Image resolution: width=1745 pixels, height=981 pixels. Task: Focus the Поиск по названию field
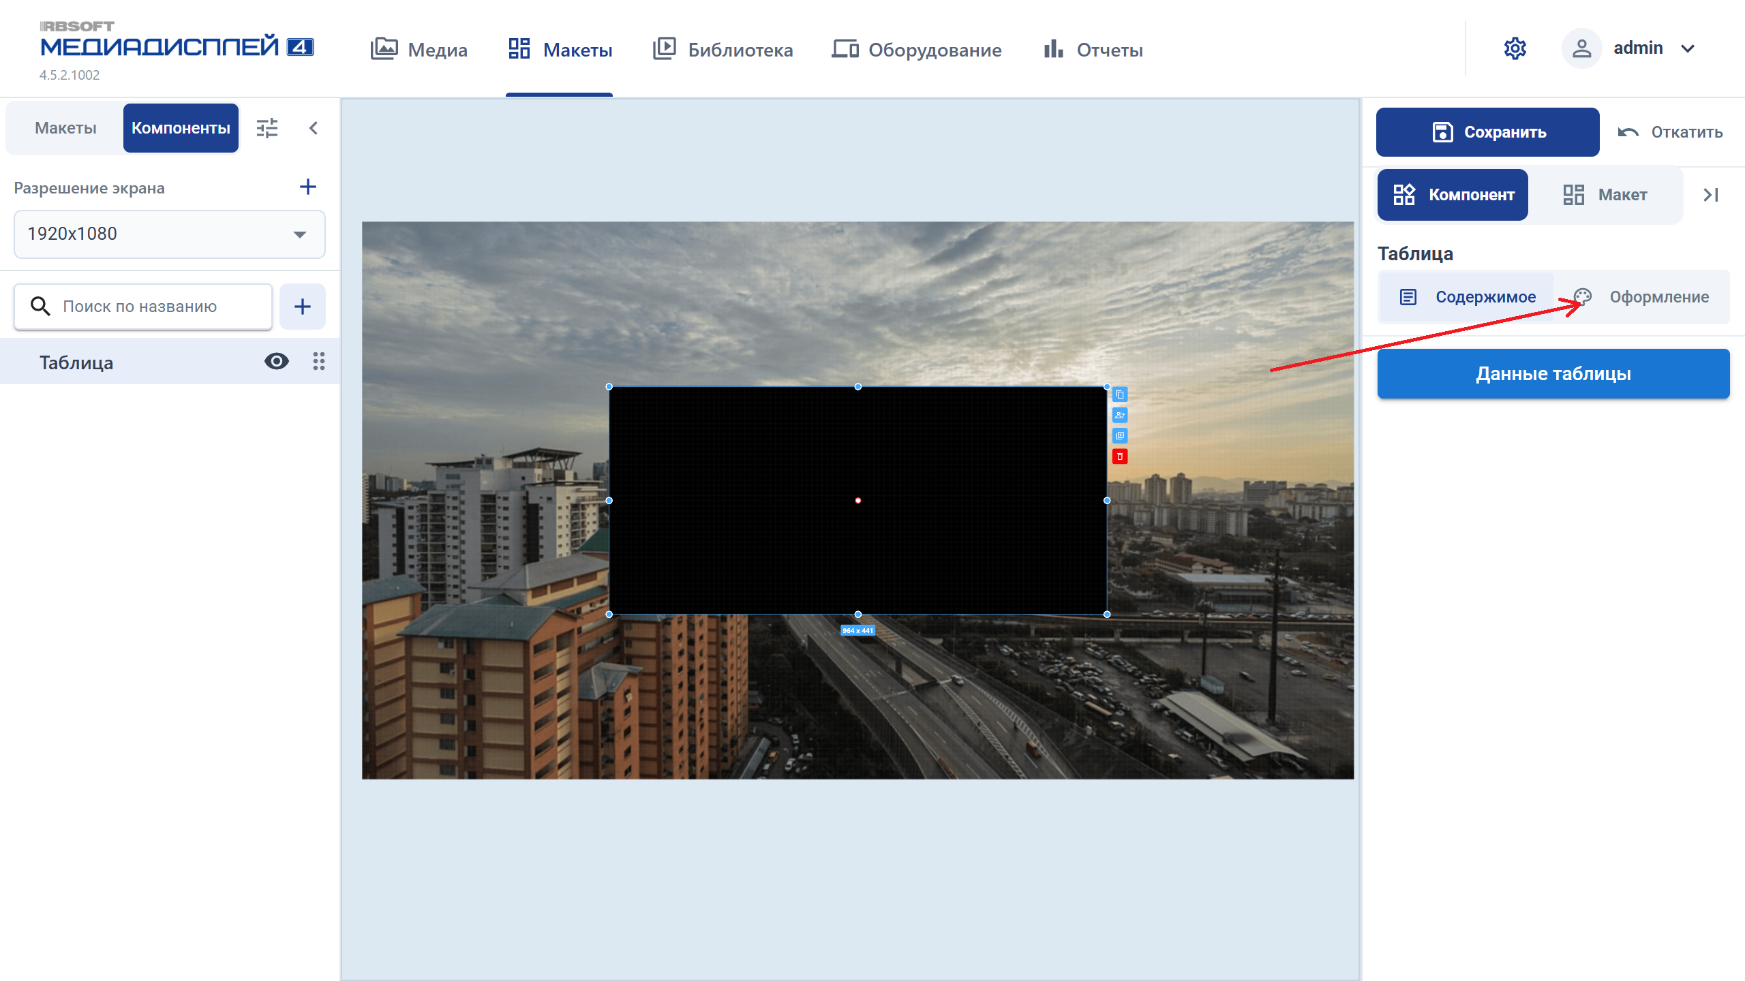[x=143, y=307]
